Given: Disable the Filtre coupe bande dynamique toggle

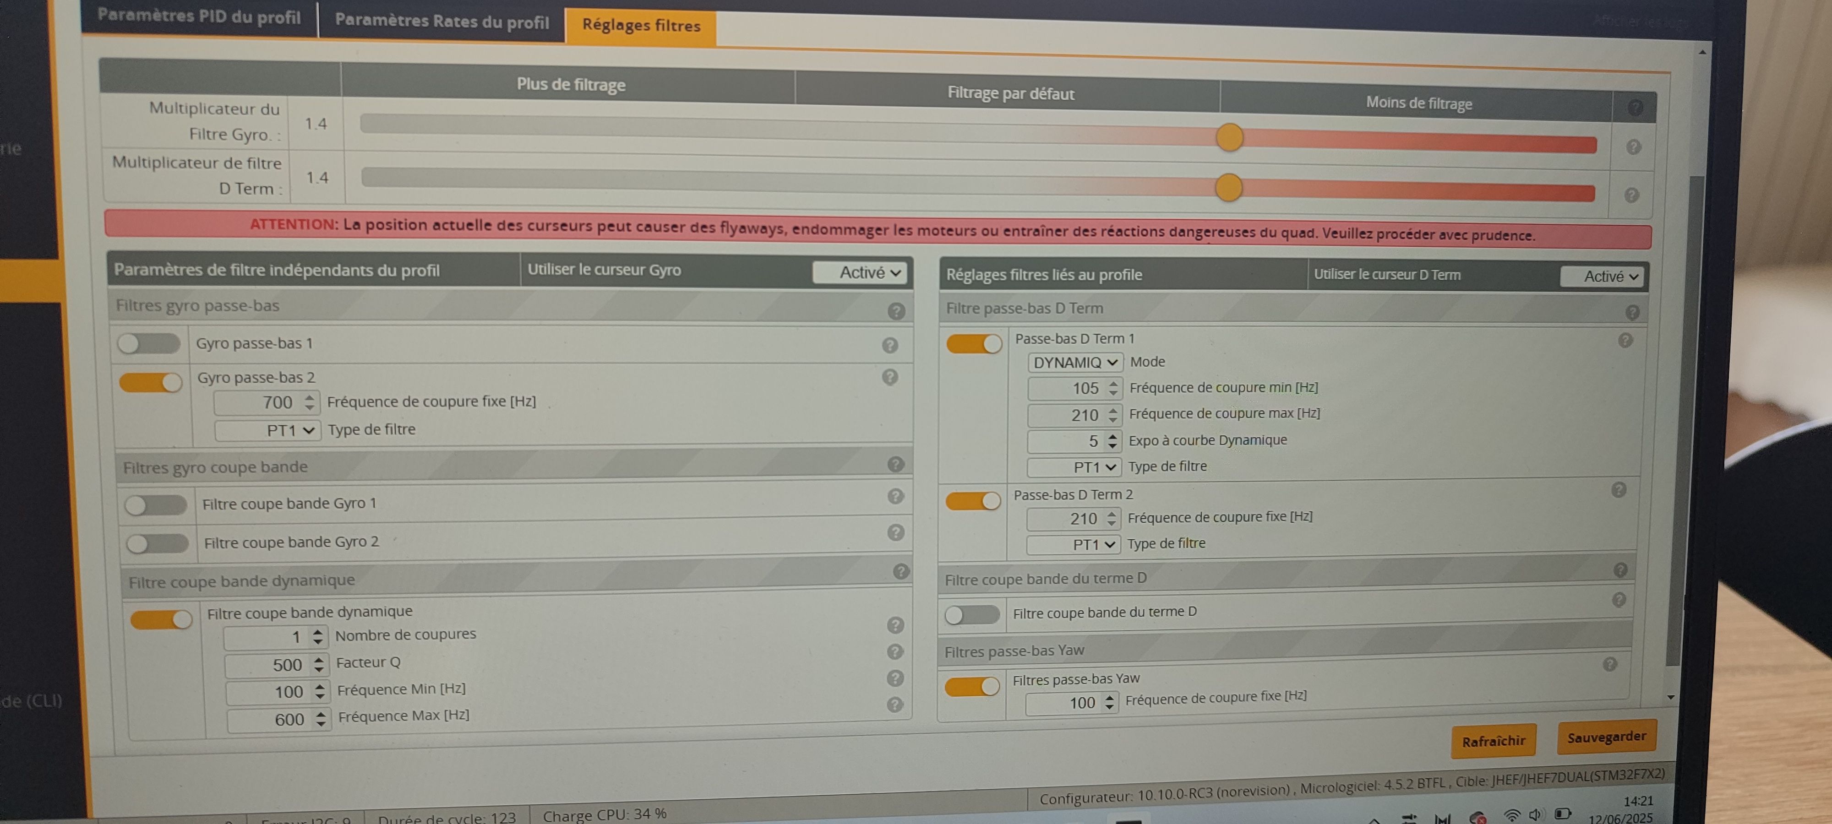Looking at the screenshot, I should tap(161, 619).
